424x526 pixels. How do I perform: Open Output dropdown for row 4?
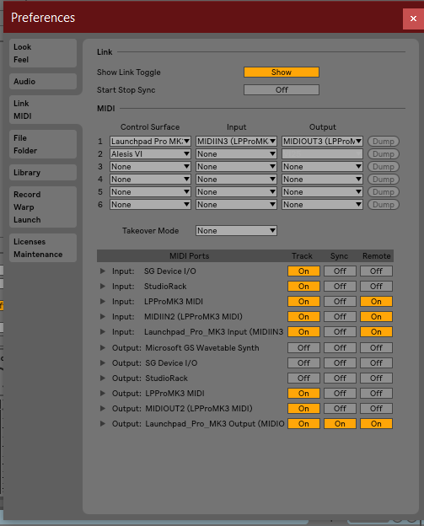[x=322, y=180]
